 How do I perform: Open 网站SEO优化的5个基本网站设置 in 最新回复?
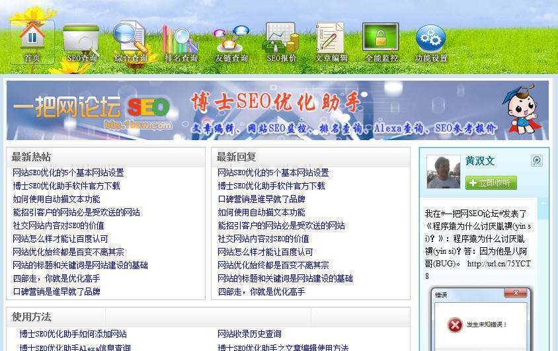point(273,173)
